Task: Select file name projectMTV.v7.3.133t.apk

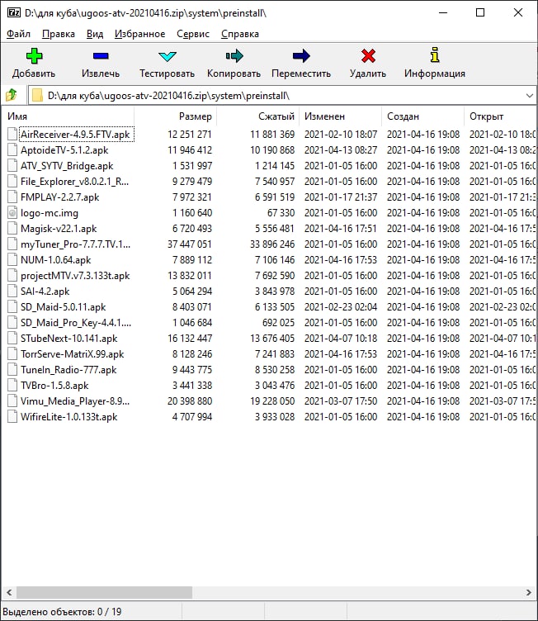Action: (x=75, y=276)
